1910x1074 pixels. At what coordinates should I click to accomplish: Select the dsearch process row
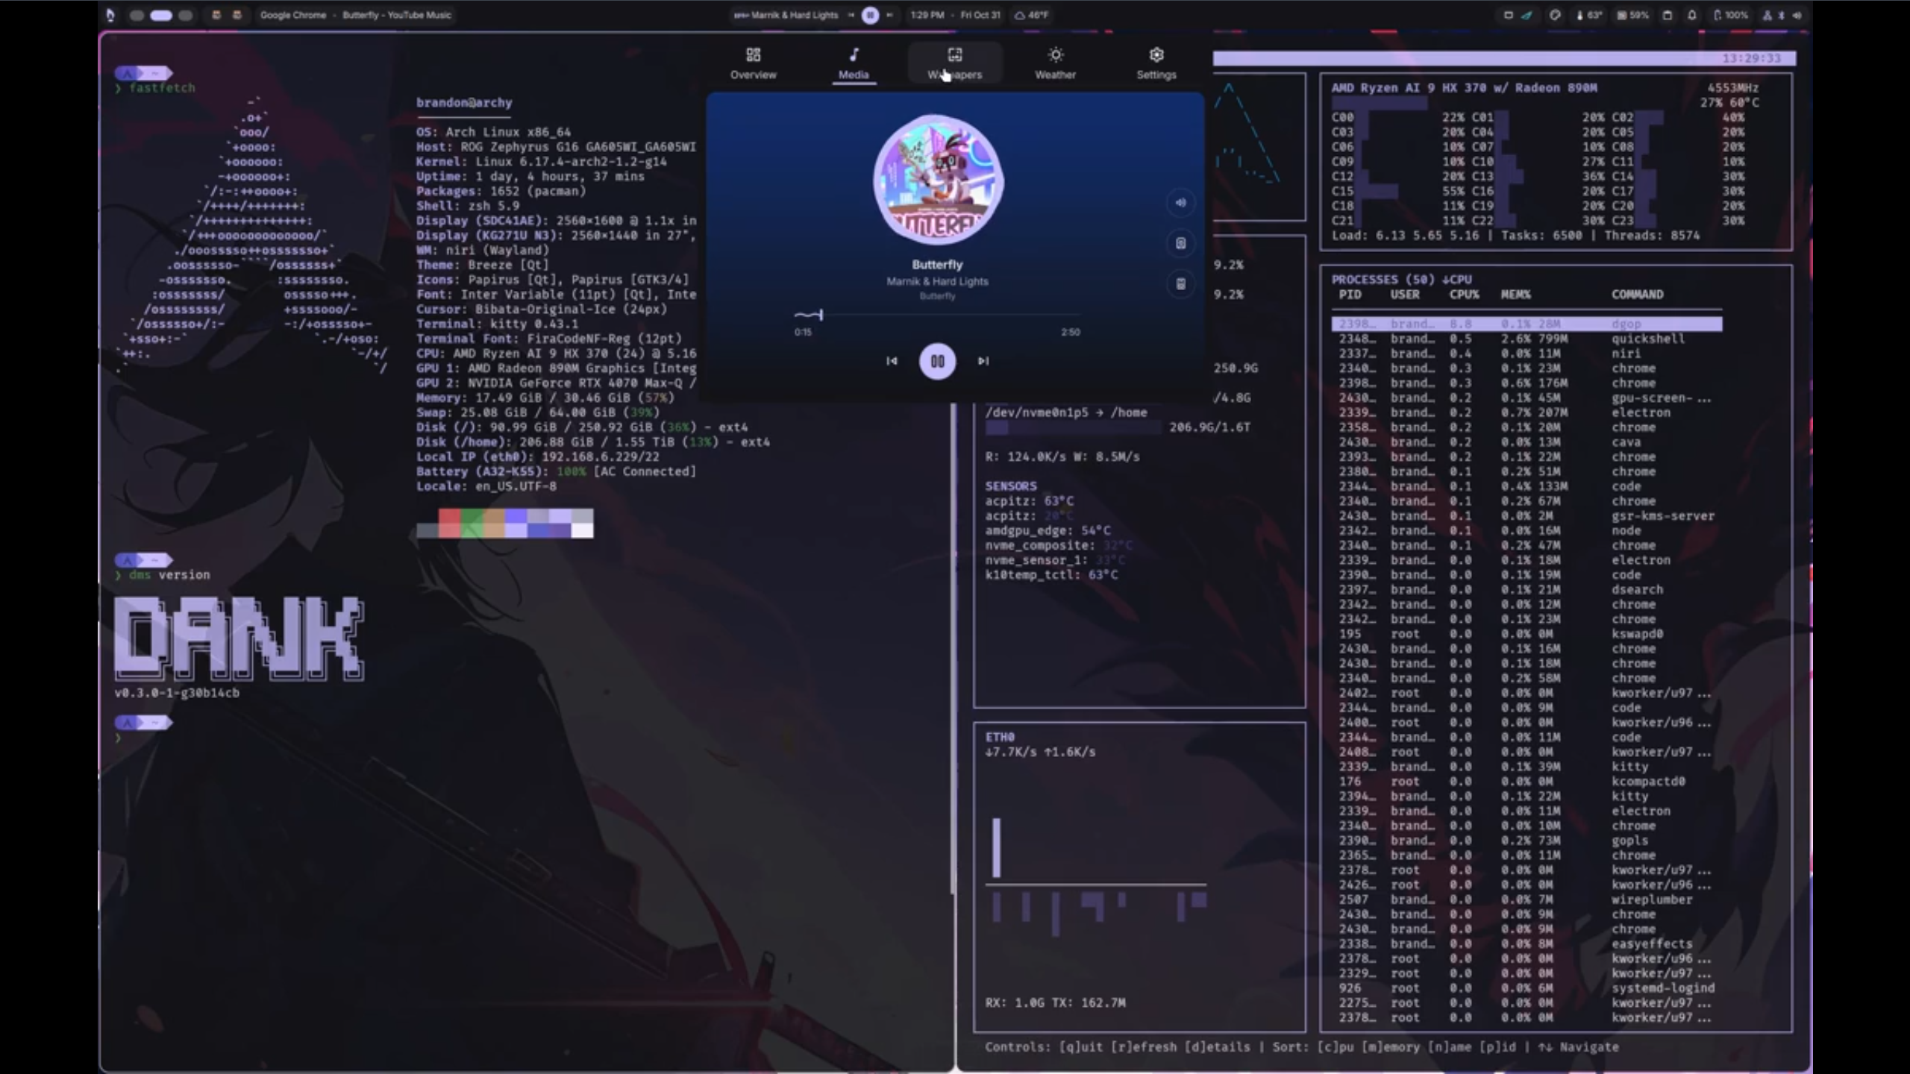pos(1527,590)
